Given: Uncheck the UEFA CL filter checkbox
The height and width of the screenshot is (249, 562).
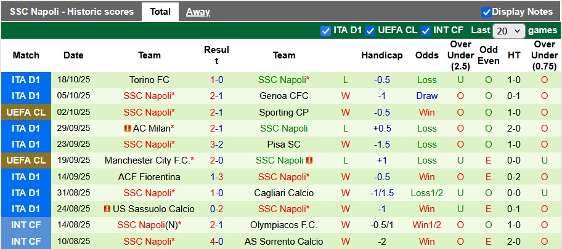Looking at the screenshot, I should (370, 30).
